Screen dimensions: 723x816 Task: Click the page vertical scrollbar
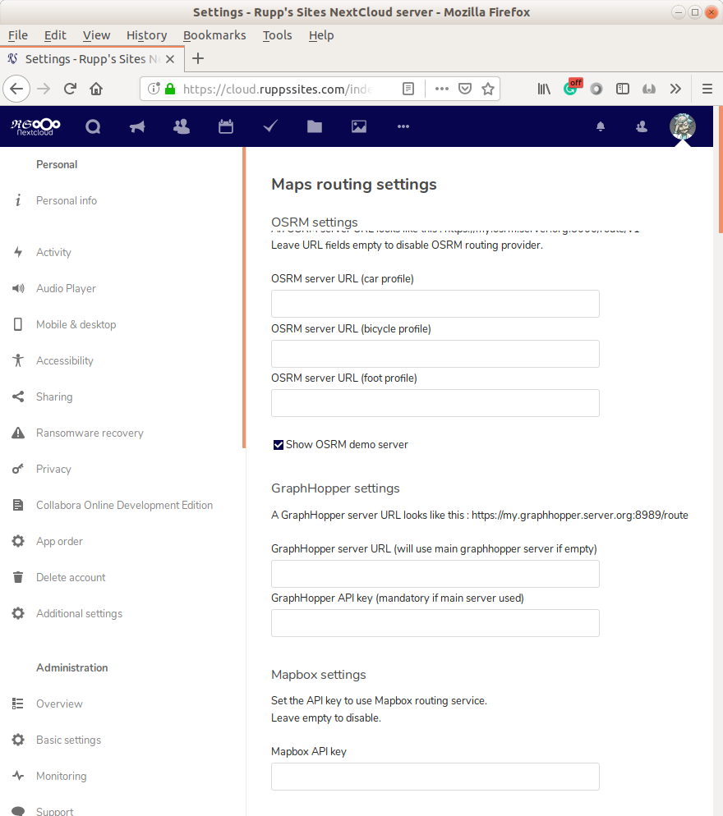pyautogui.click(x=721, y=170)
